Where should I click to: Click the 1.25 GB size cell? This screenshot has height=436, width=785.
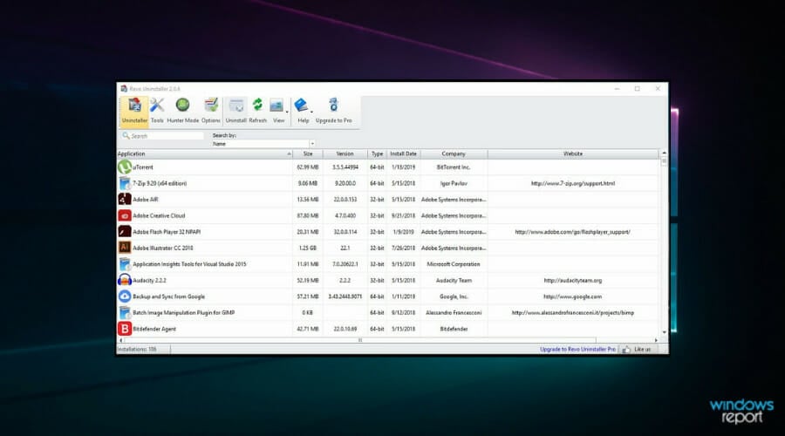click(x=308, y=248)
